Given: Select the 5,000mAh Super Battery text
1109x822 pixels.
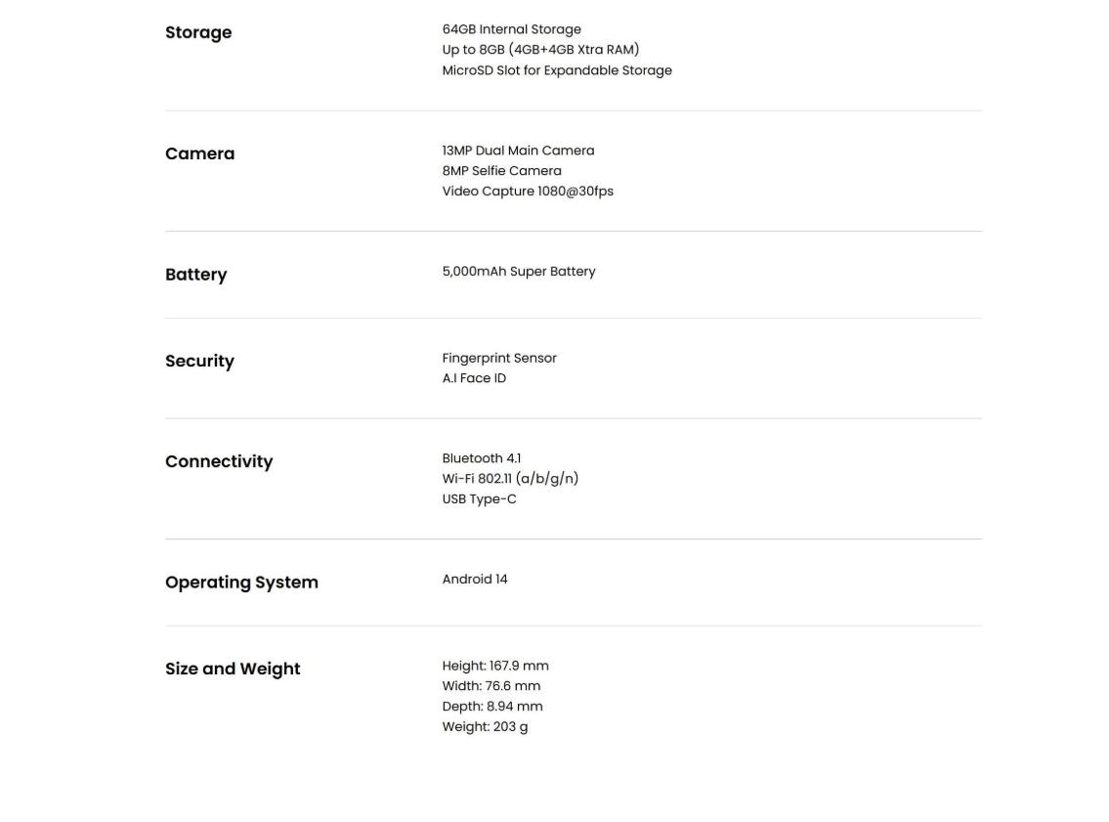Looking at the screenshot, I should (518, 272).
